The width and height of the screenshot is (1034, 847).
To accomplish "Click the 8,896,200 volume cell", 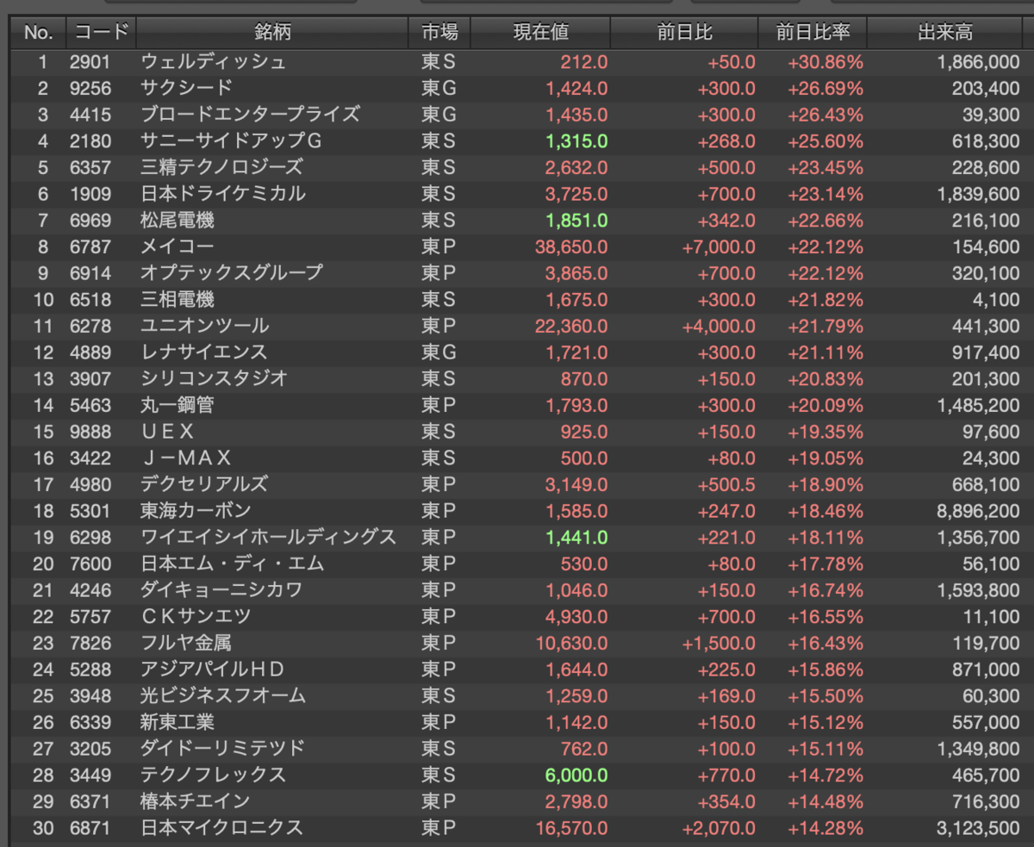I will coord(977,510).
